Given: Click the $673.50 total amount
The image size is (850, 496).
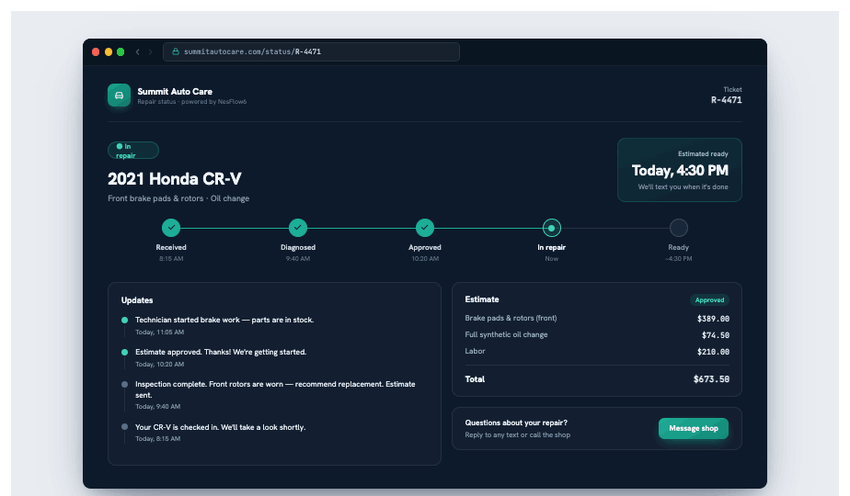Looking at the screenshot, I should [x=711, y=379].
